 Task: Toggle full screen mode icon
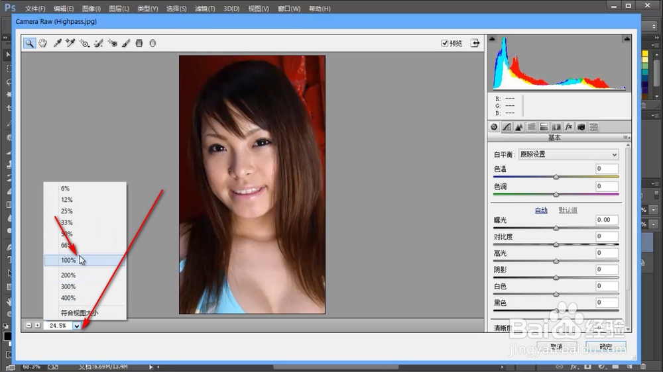pyautogui.click(x=475, y=43)
